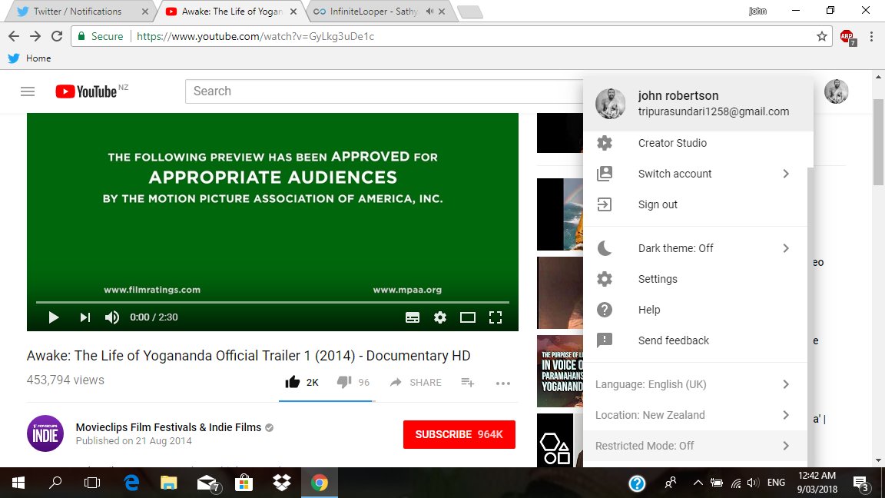Click the INDIE channel avatar
The height and width of the screenshot is (498, 885).
45,433
